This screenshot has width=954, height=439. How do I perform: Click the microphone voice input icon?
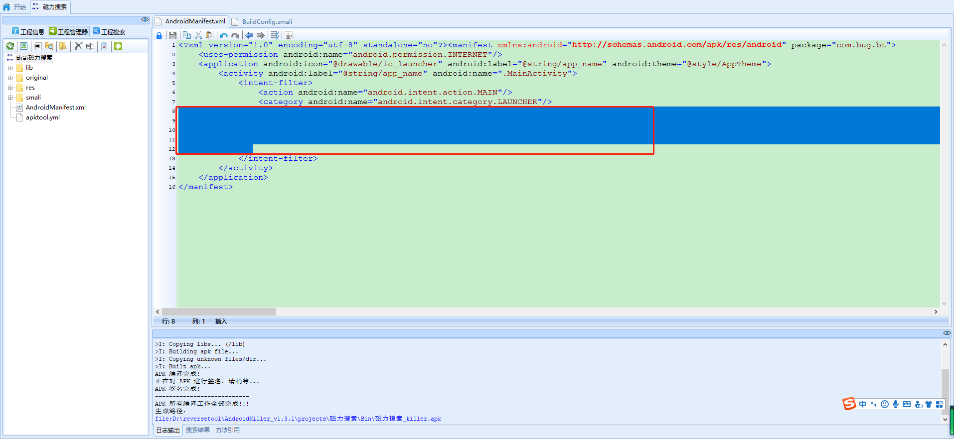pos(896,404)
